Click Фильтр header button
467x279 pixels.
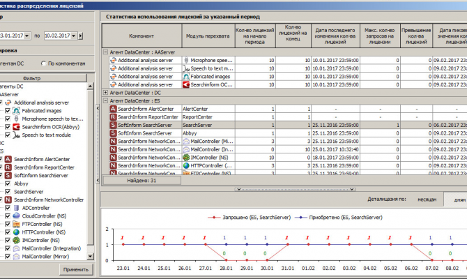(42, 78)
